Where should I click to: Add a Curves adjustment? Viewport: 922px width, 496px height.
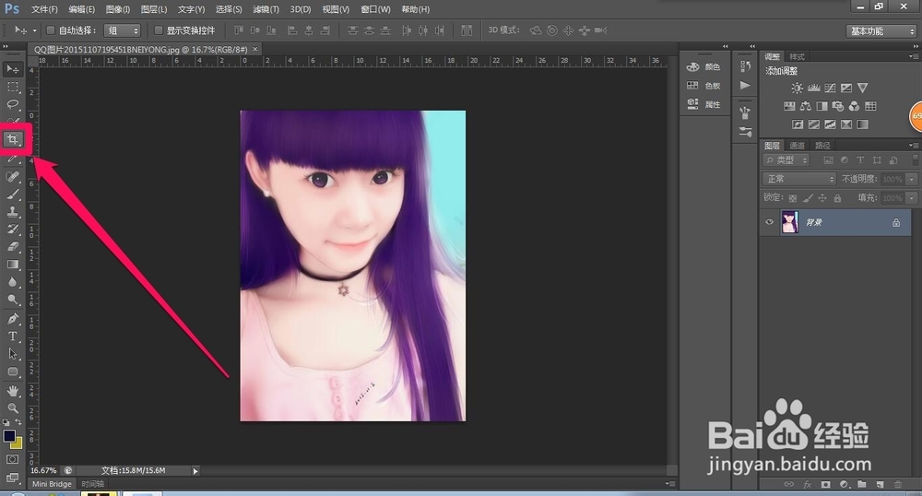point(830,89)
